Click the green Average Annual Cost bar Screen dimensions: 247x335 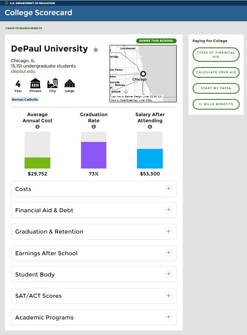(x=37, y=163)
